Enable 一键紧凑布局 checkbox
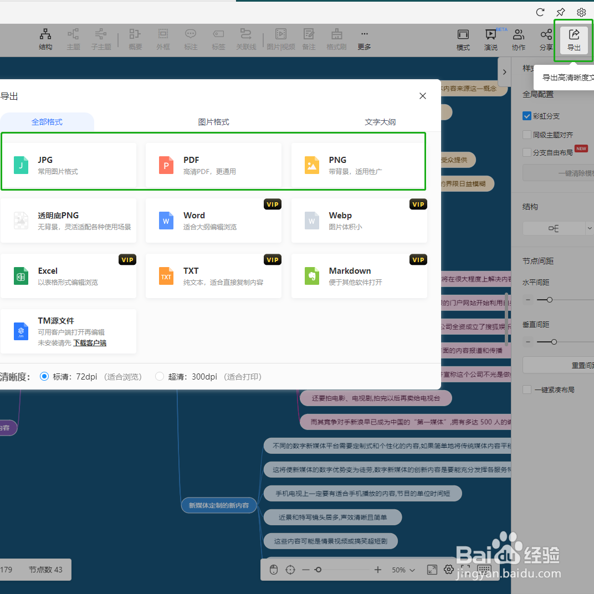The width and height of the screenshot is (594, 594). (x=526, y=390)
